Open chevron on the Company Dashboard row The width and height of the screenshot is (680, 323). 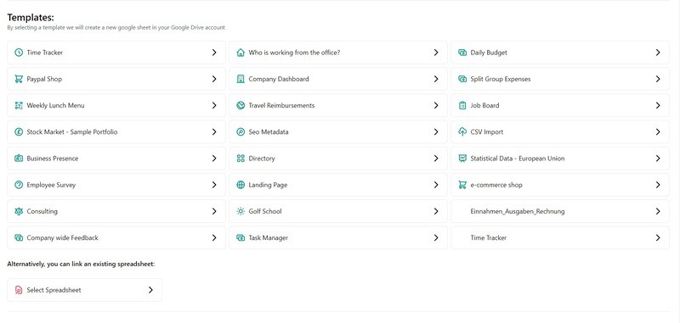(x=436, y=79)
